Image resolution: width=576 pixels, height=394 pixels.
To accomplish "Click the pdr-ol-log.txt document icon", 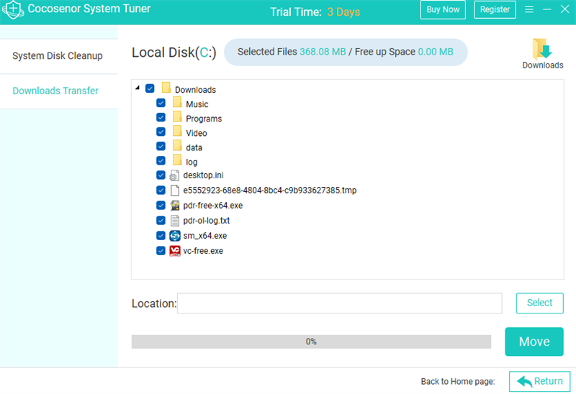I will (x=175, y=221).
